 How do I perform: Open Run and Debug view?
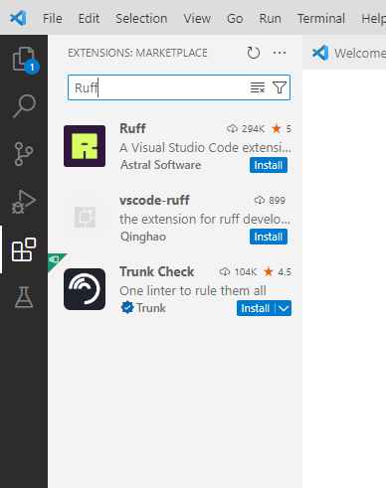pos(24,202)
